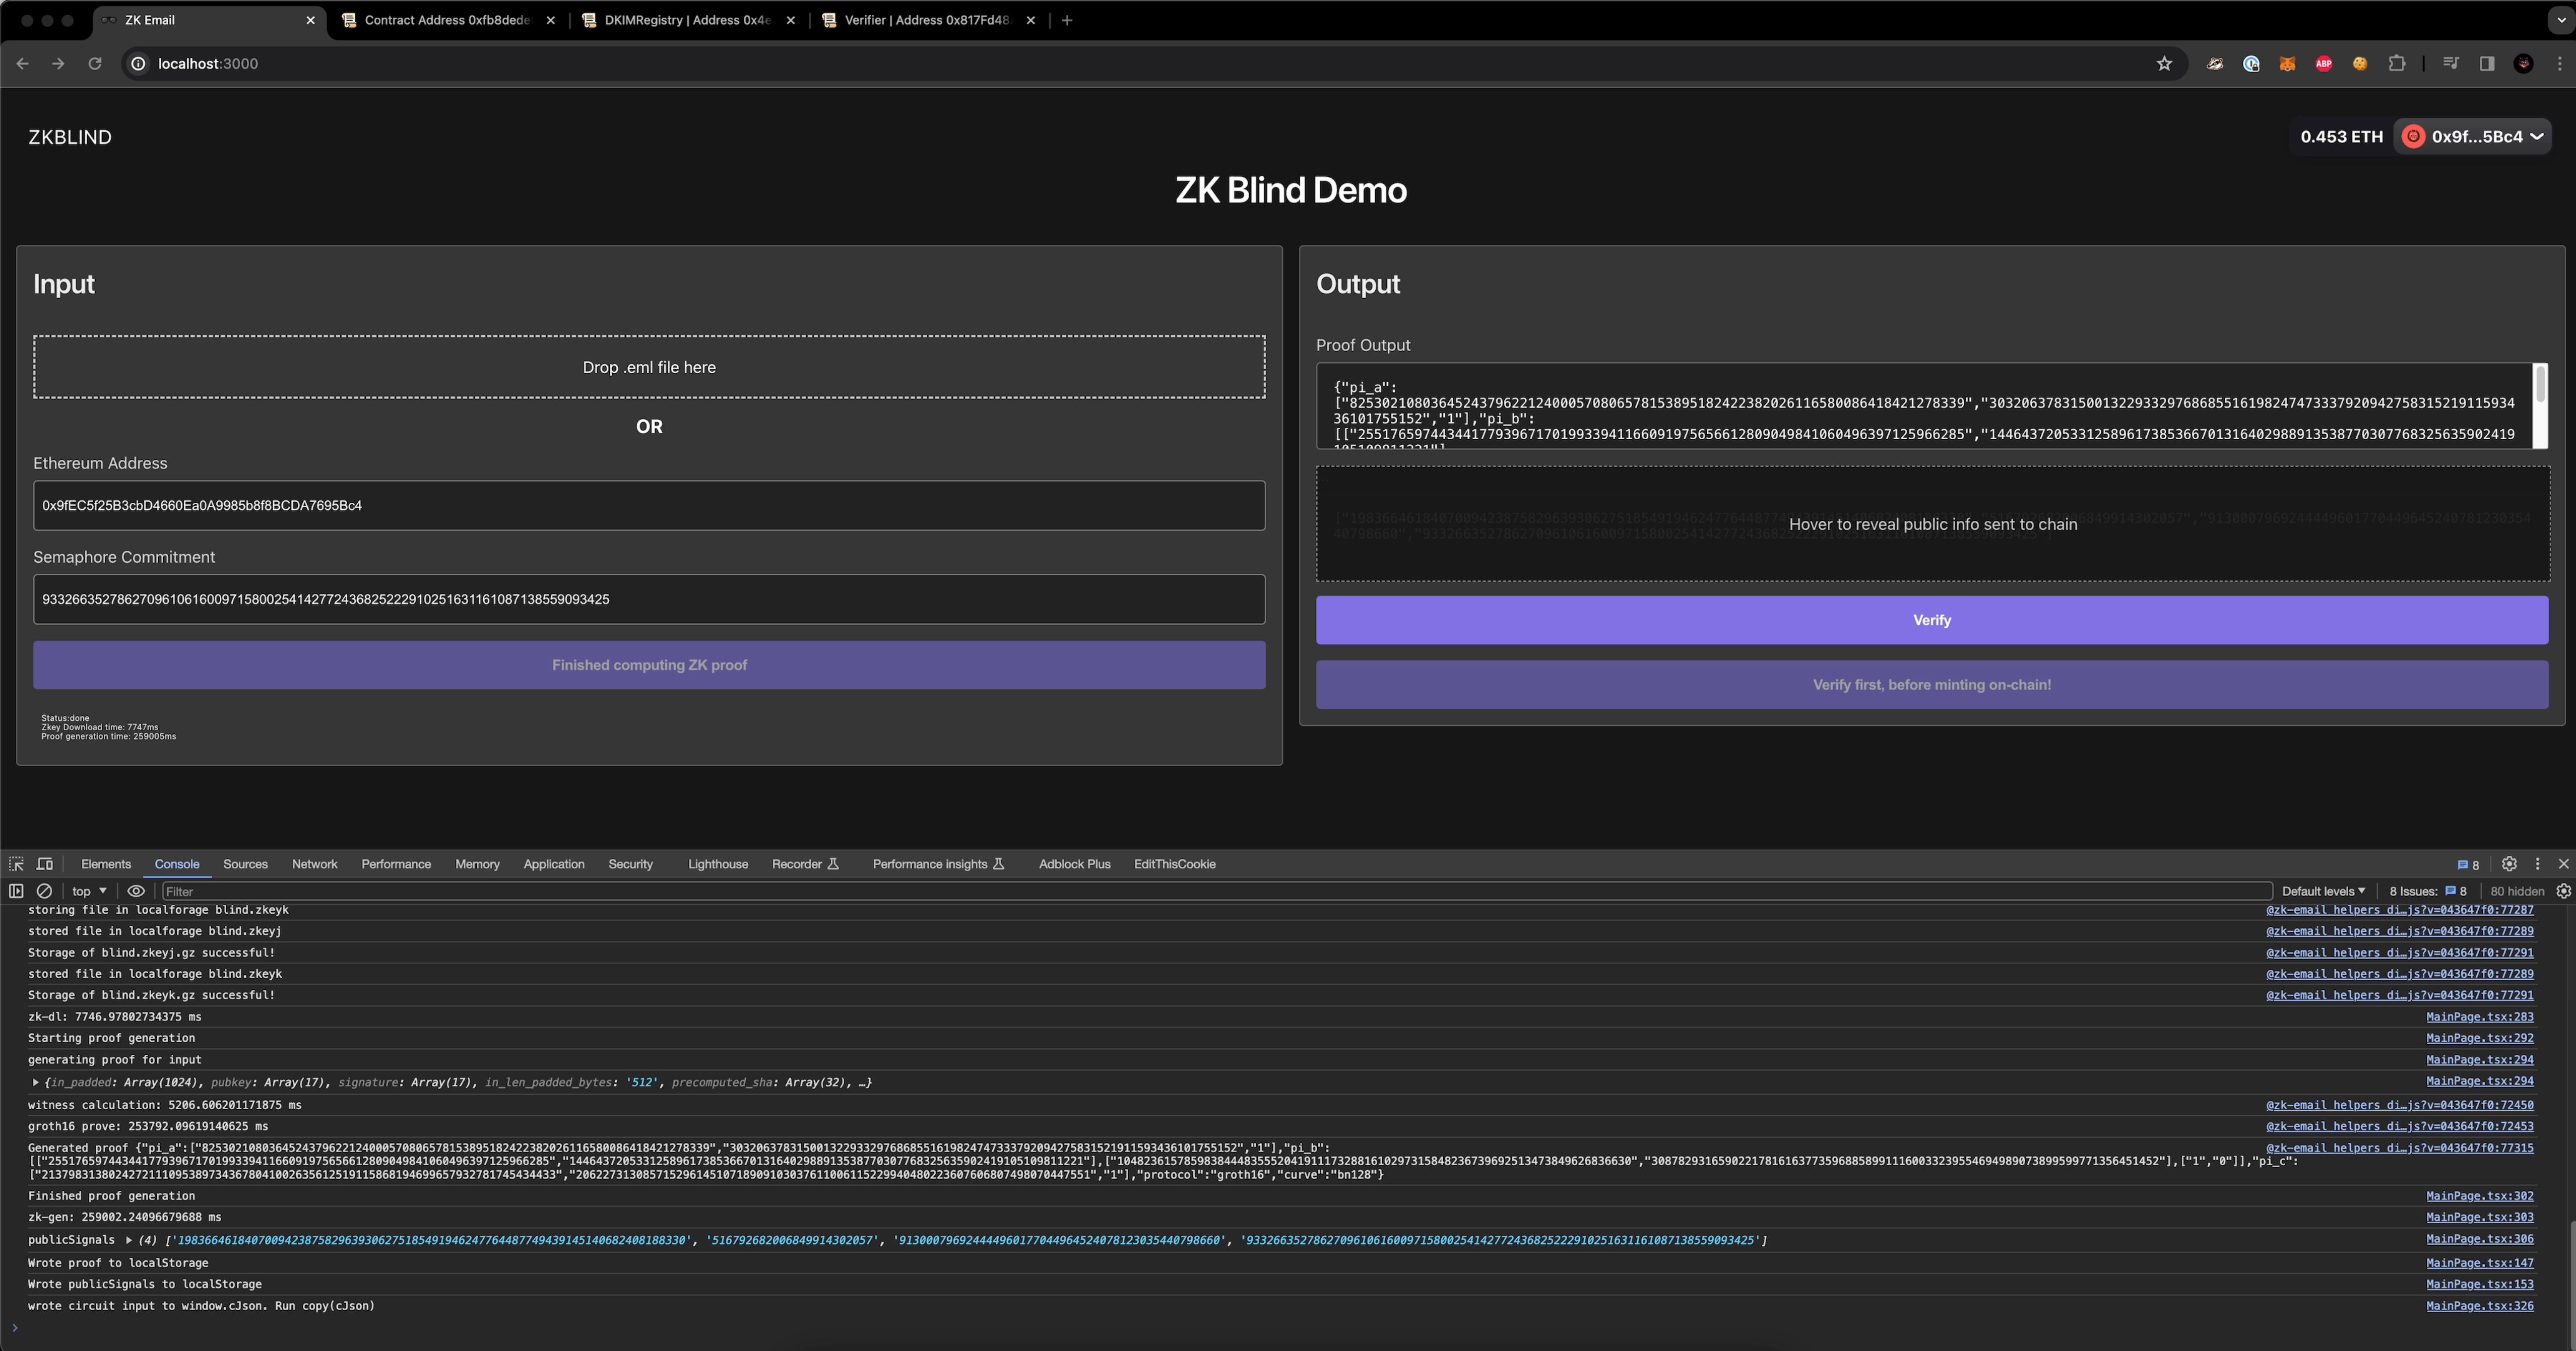Click the Verify button
This screenshot has width=2576, height=1351.
click(1932, 620)
